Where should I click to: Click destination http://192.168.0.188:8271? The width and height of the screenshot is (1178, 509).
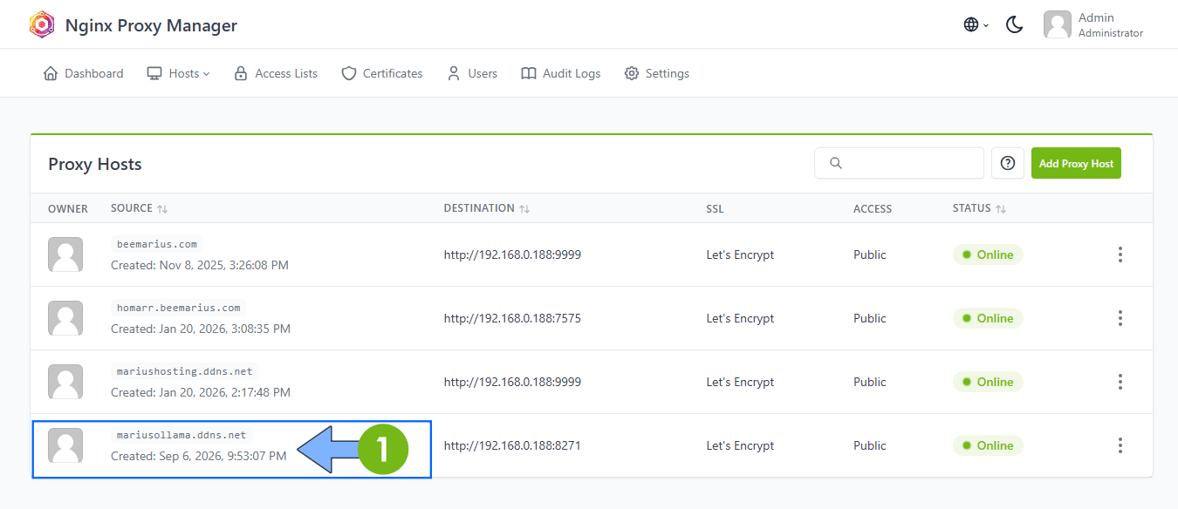point(512,445)
